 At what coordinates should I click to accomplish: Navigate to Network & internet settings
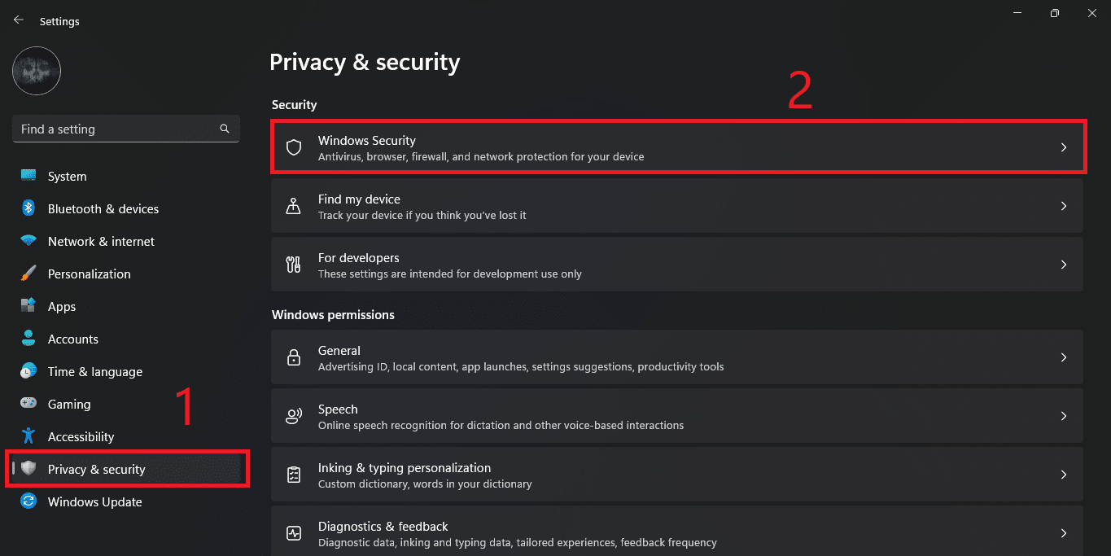tap(101, 241)
